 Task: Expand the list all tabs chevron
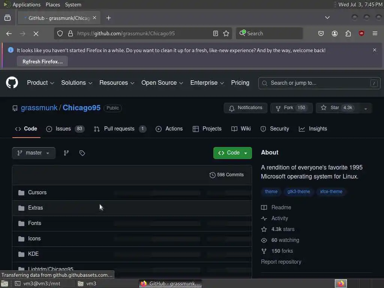coord(327,18)
